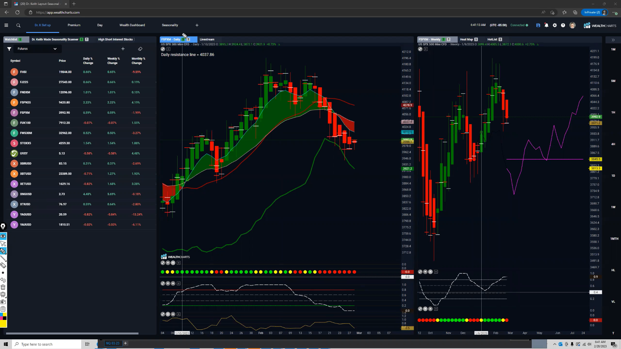Click the dot pen-size tool
The height and width of the screenshot is (349, 621).
click(3, 273)
